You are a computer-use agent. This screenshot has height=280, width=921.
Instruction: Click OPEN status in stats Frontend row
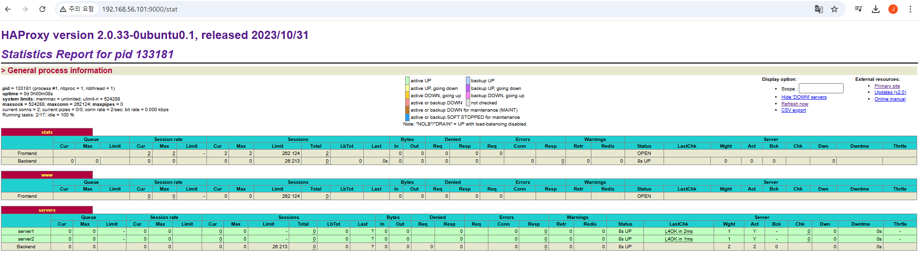point(644,153)
